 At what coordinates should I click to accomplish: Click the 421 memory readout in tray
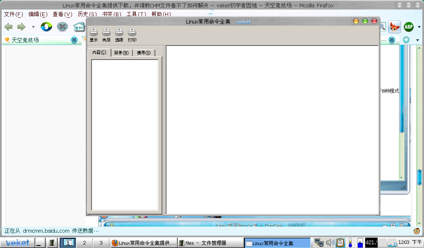371,243
